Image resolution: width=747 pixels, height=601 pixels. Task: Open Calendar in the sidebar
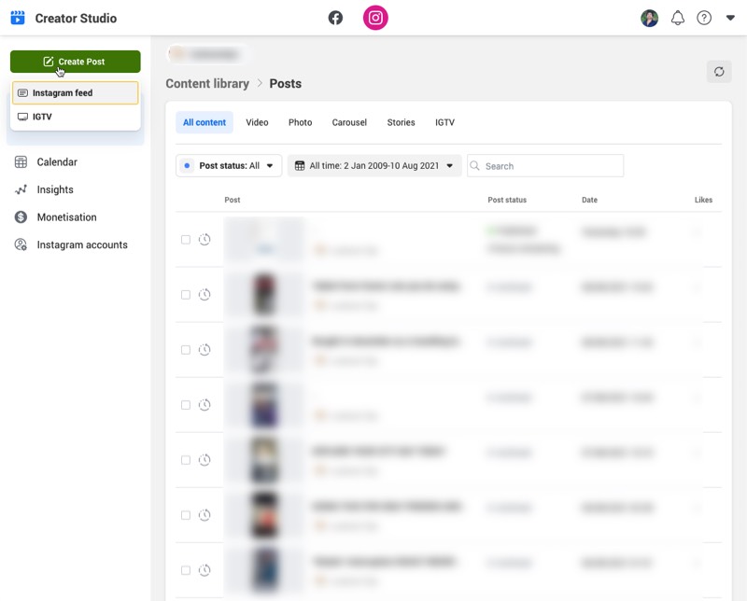57,162
